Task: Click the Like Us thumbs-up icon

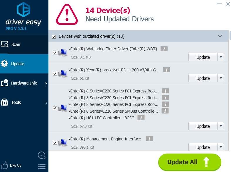Action: [5, 165]
